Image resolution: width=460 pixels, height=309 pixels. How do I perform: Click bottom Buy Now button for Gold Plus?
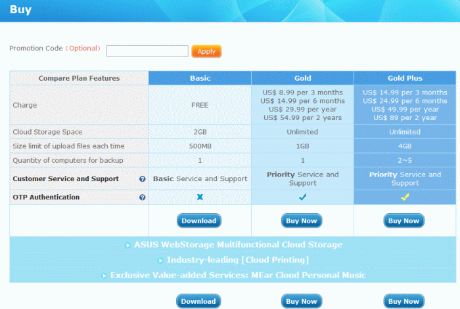(404, 301)
